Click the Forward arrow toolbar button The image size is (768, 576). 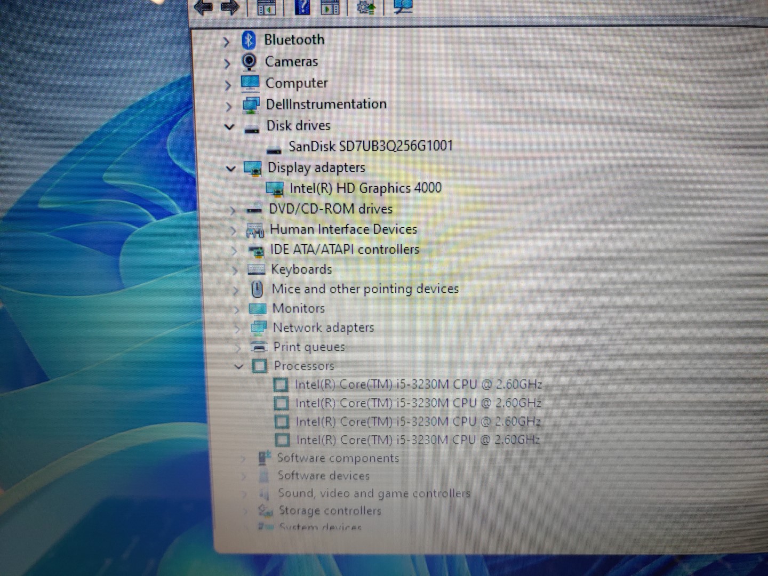pyautogui.click(x=229, y=7)
